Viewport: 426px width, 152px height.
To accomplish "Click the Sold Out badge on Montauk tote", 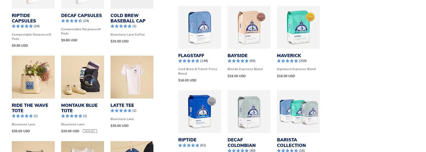I will (90, 131).
